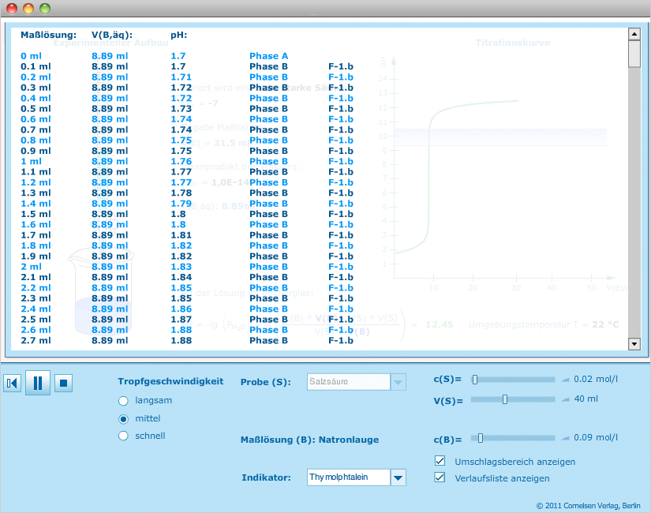Disable the 'Verlaufsliste anzeigen' checkbox
The image size is (651, 513).
pyautogui.click(x=440, y=477)
